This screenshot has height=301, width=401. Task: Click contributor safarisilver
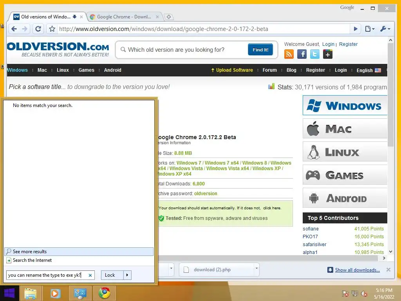pos(314,245)
